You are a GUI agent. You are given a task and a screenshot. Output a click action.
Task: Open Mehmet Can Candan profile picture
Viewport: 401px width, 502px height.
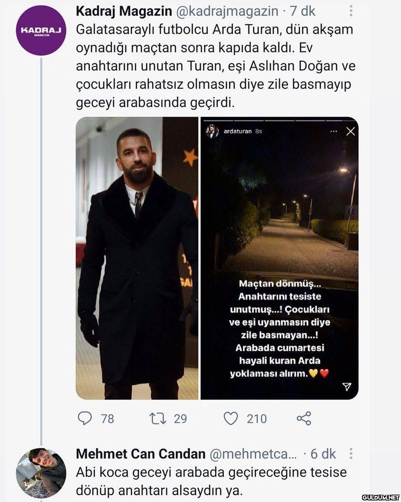pyautogui.click(x=41, y=473)
